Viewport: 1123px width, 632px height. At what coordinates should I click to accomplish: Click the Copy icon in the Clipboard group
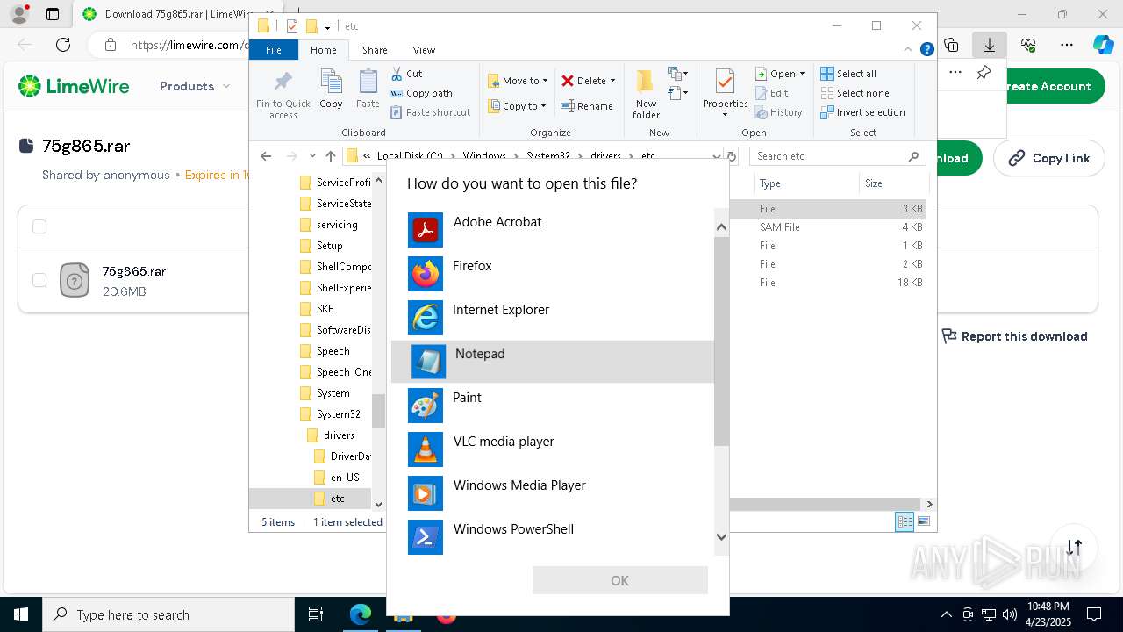coord(331,90)
